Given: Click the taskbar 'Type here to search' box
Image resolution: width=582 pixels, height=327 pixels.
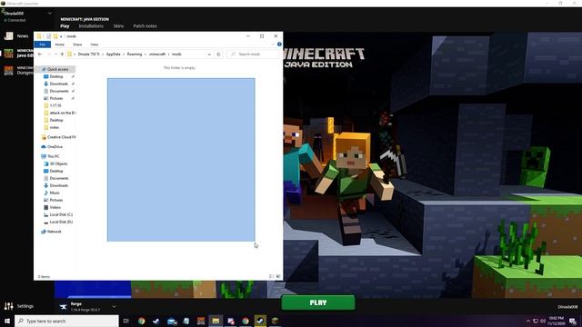Looking at the screenshot, I should 66,321.
